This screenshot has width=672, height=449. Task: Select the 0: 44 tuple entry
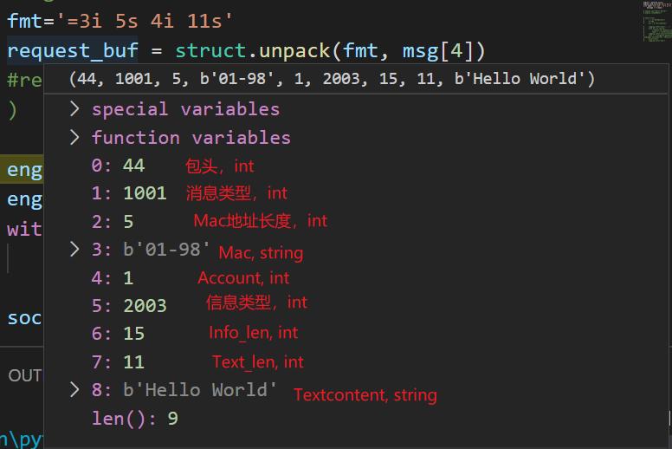119,166
